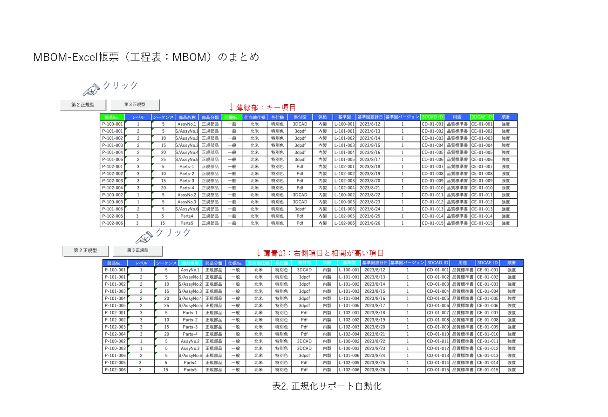Select cell P-102-002 in the lower table
The width and height of the screenshot is (608, 417).
click(116, 320)
